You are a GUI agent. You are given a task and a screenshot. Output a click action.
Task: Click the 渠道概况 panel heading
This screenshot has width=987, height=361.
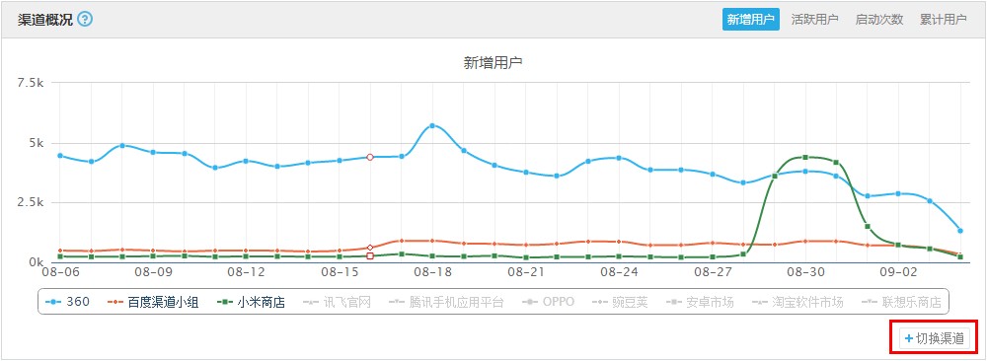click(x=44, y=19)
